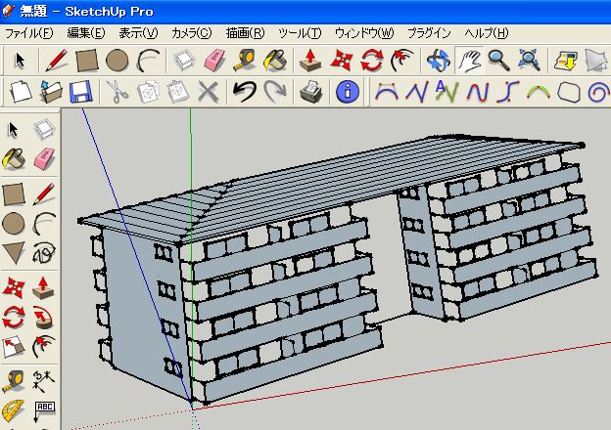Redo the last undone action
The width and height of the screenshot is (611, 430).
pyautogui.click(x=275, y=92)
